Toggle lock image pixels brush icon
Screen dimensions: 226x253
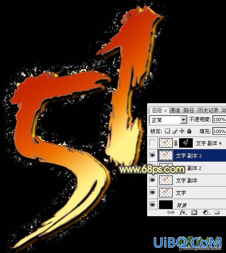(x=175, y=131)
